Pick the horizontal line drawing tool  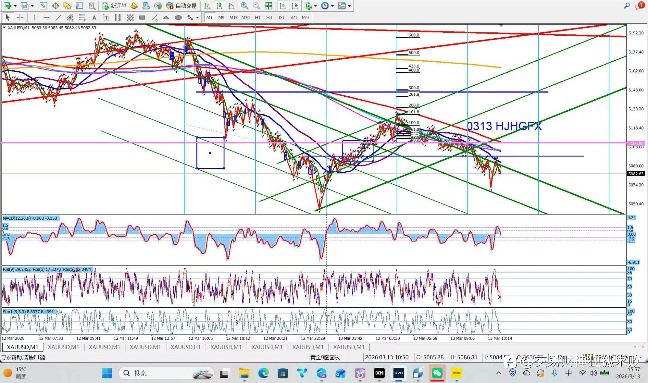[x=46, y=18]
